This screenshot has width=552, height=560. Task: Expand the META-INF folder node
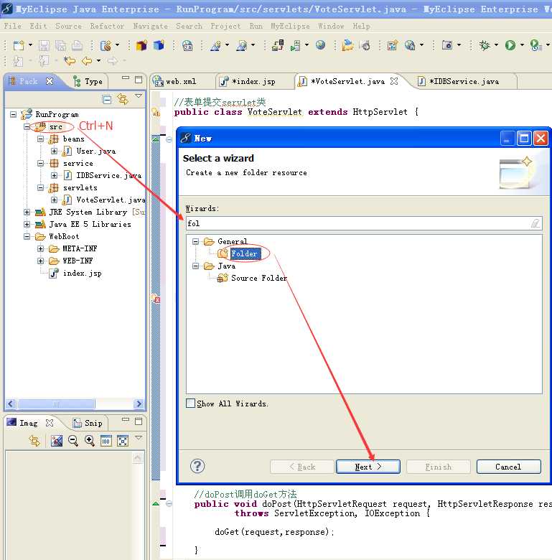coord(41,248)
